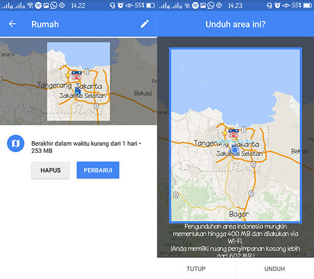
Task: Tap the battery icon on right screen
Action: click(308, 5)
